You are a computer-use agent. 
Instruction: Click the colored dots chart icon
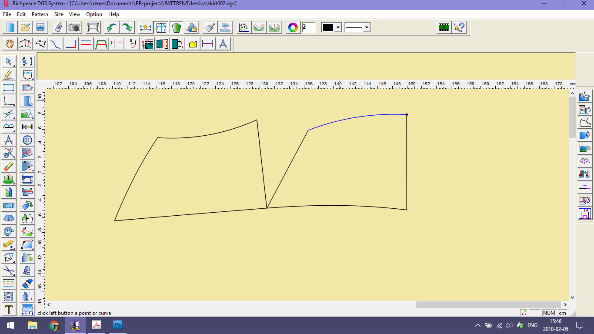point(244,27)
